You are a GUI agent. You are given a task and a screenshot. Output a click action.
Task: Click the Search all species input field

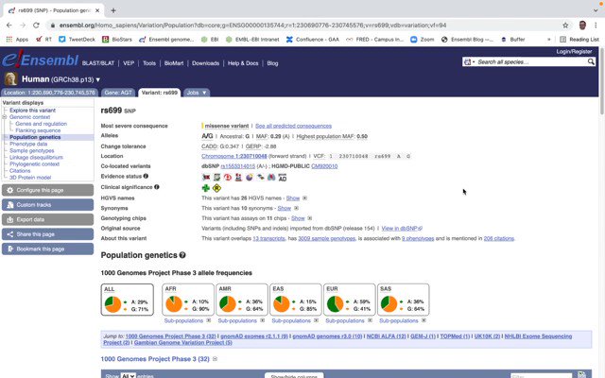[531, 61]
